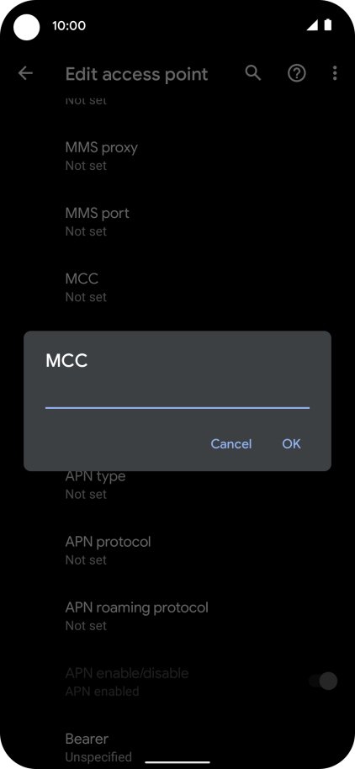355x769 pixels.
Task: Open the APN type setting
Action: (x=177, y=485)
